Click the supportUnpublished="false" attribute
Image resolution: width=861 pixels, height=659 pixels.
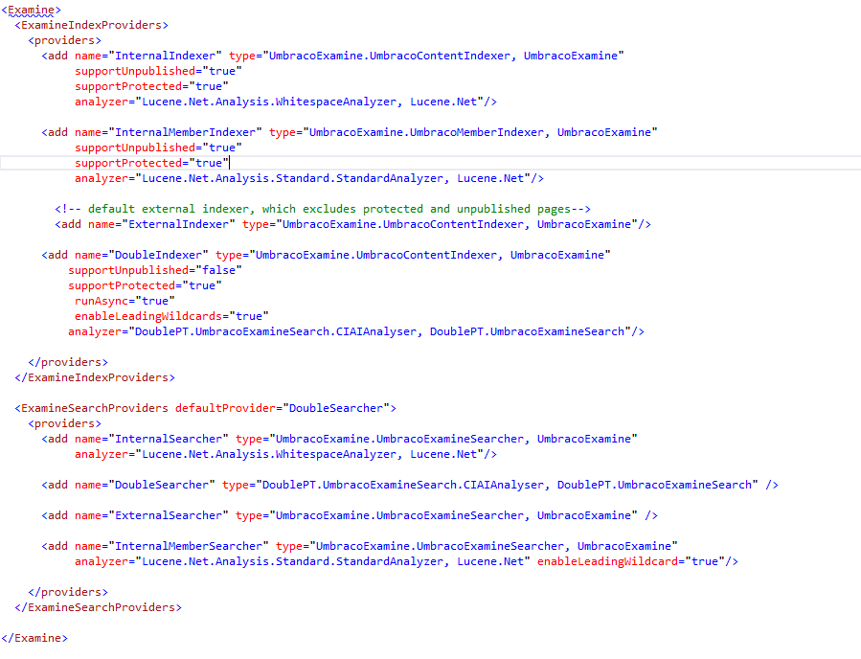click(155, 271)
